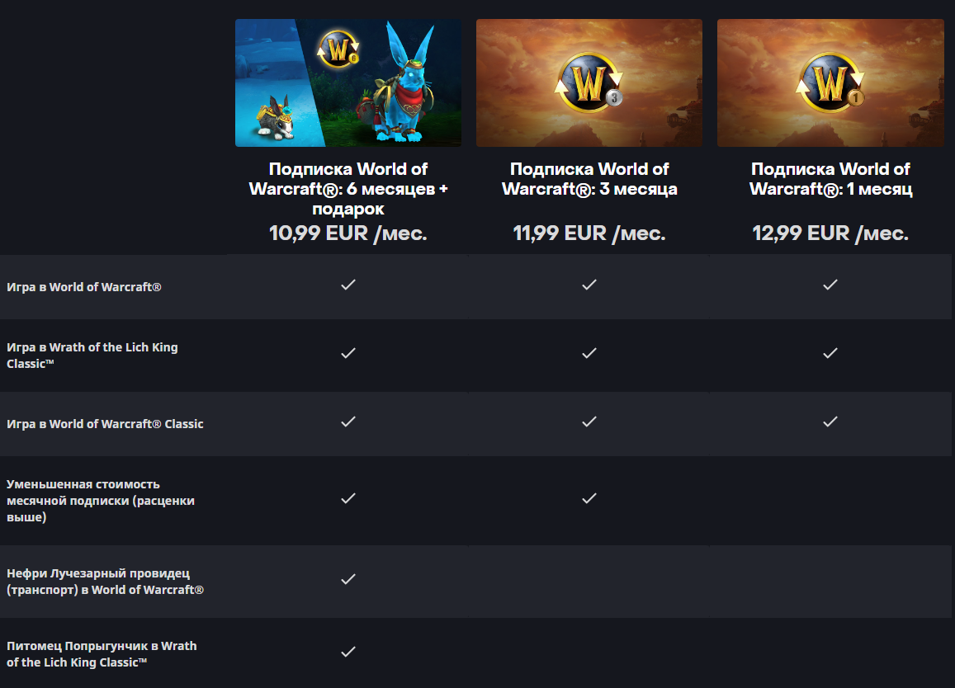
Task: Click the 6-month subscription bunny thumbnail
Action: tap(347, 82)
